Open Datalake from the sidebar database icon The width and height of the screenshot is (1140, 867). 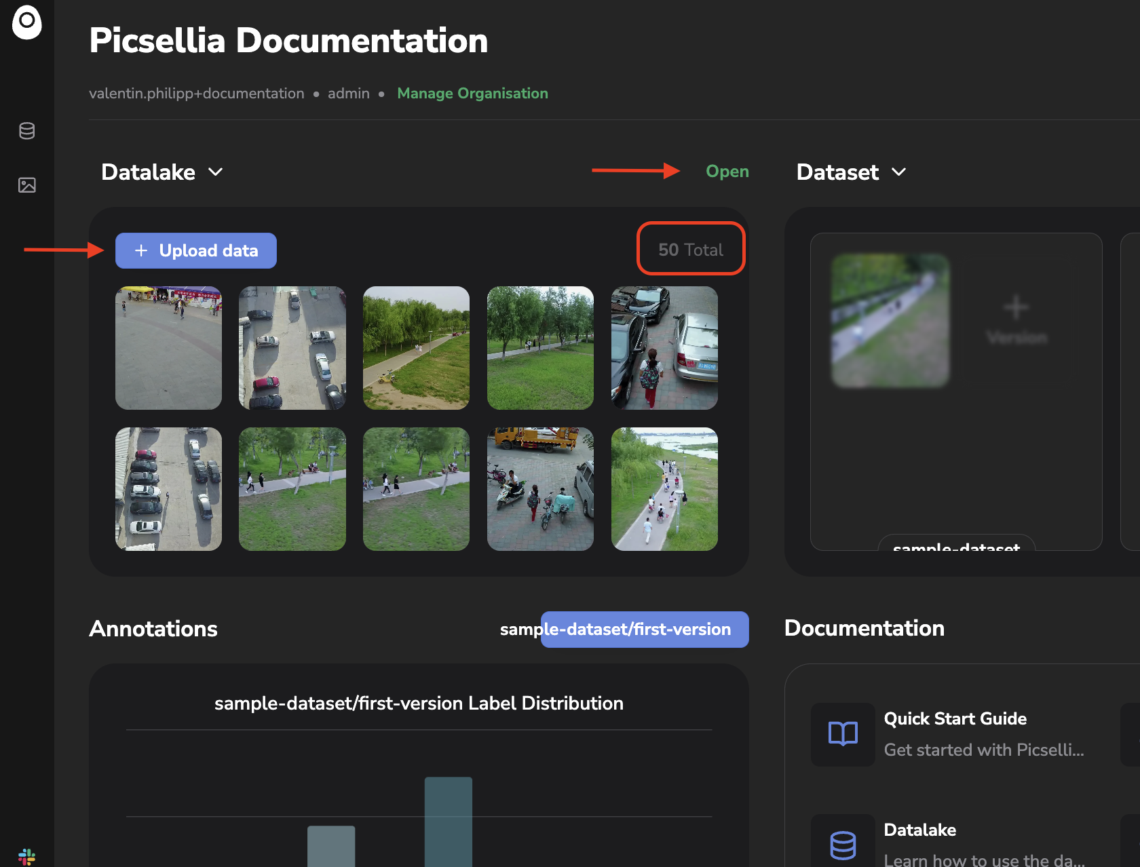click(27, 131)
